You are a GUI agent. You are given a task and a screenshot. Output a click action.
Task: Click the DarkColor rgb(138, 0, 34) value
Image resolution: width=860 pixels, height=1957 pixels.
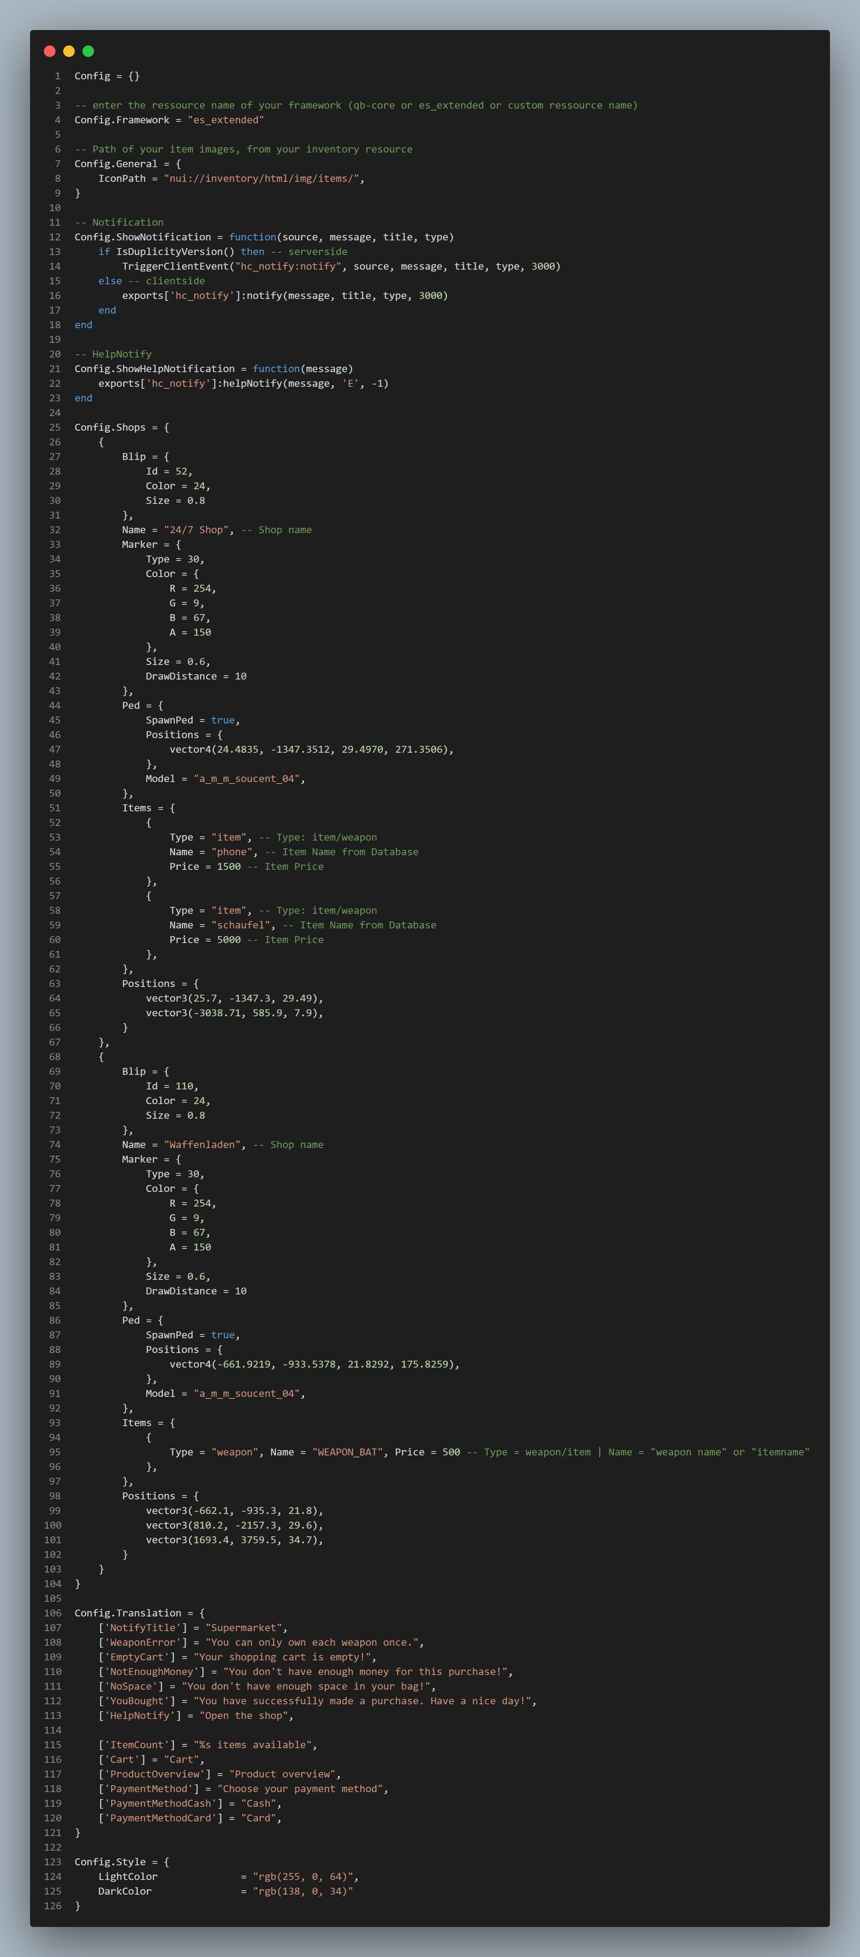[x=302, y=1891]
